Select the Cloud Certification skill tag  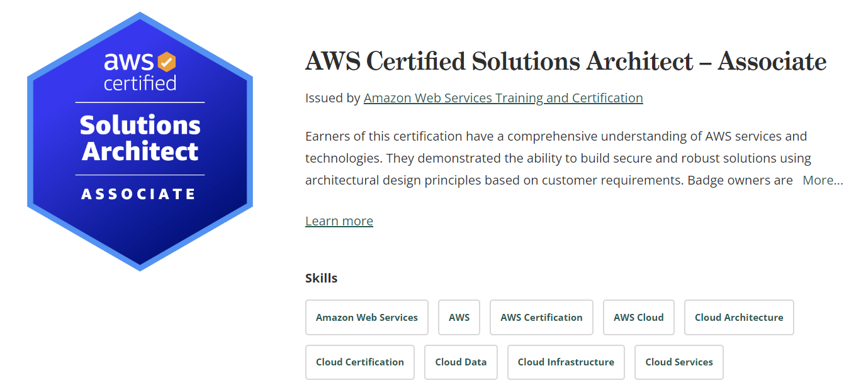tap(360, 362)
